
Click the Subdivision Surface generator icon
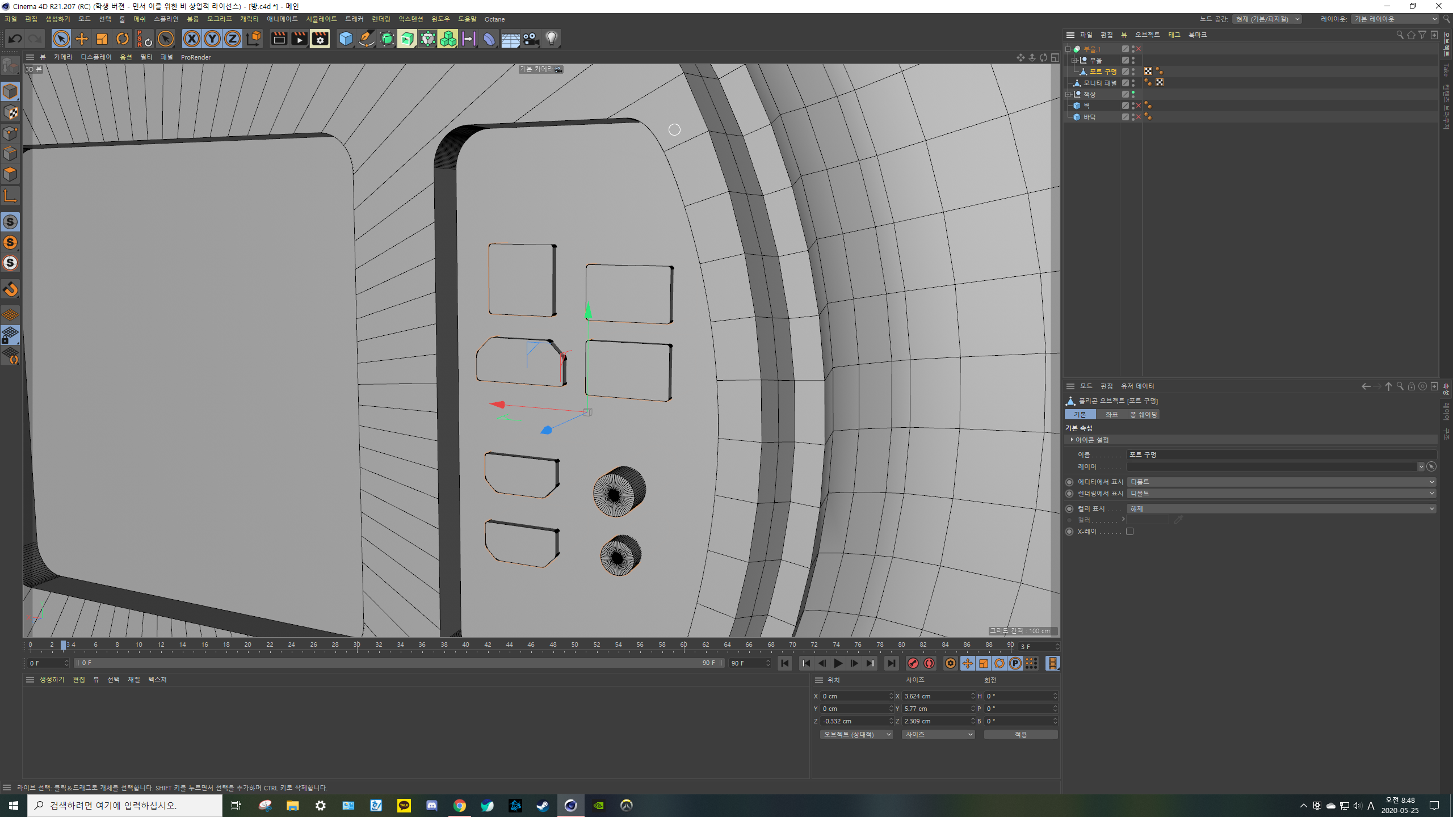click(x=387, y=39)
